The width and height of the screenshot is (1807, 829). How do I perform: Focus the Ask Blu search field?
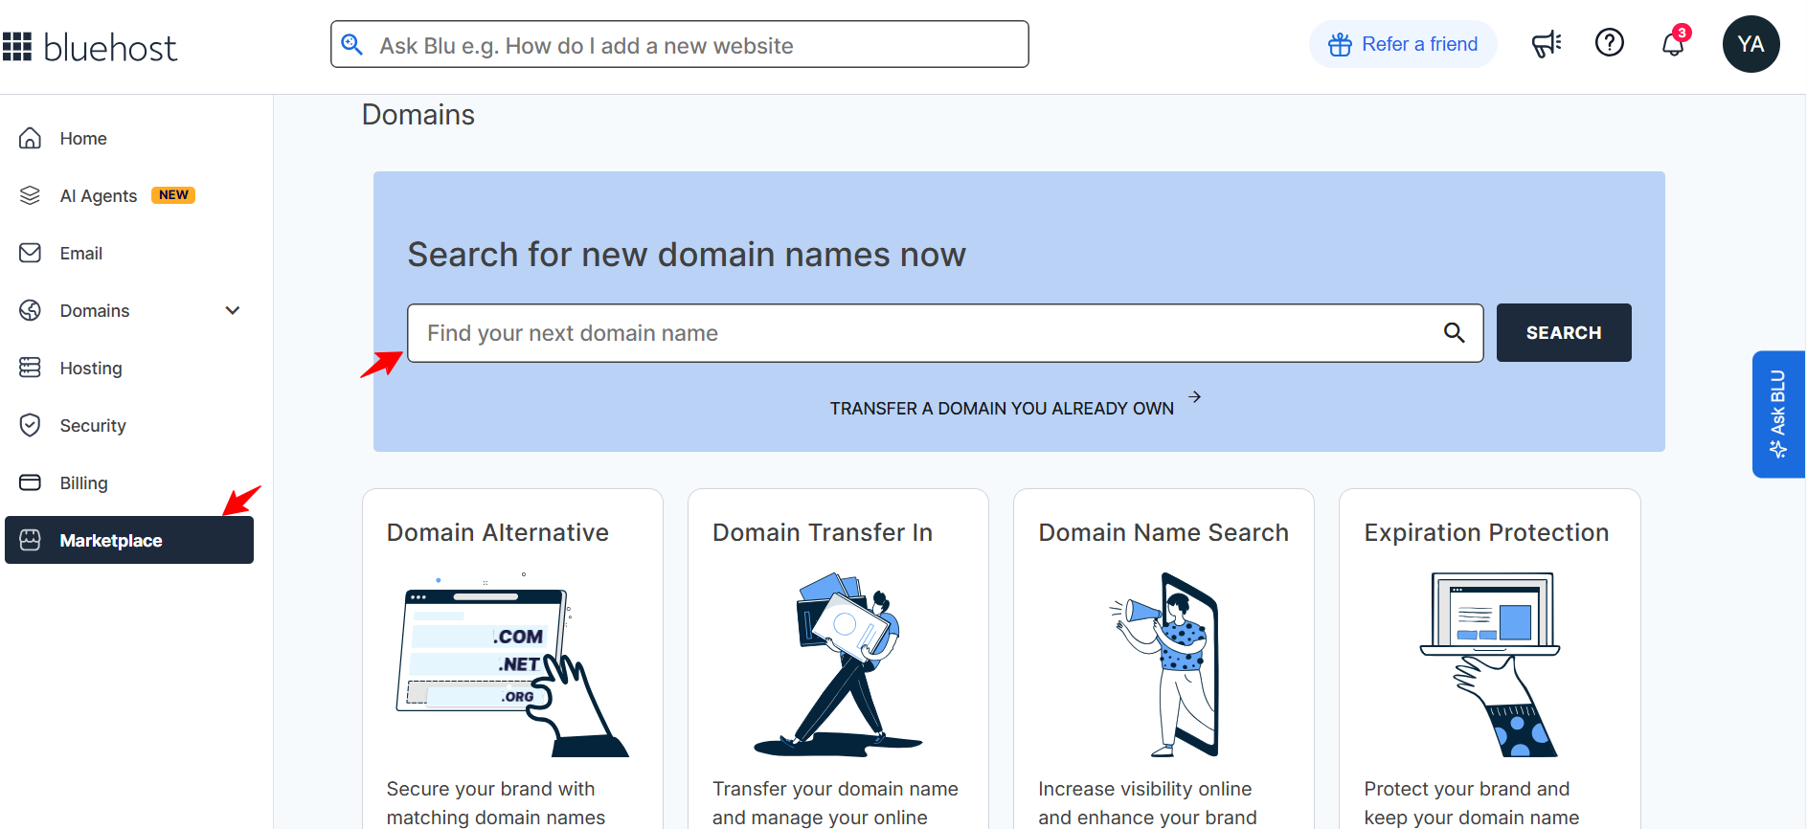(680, 45)
